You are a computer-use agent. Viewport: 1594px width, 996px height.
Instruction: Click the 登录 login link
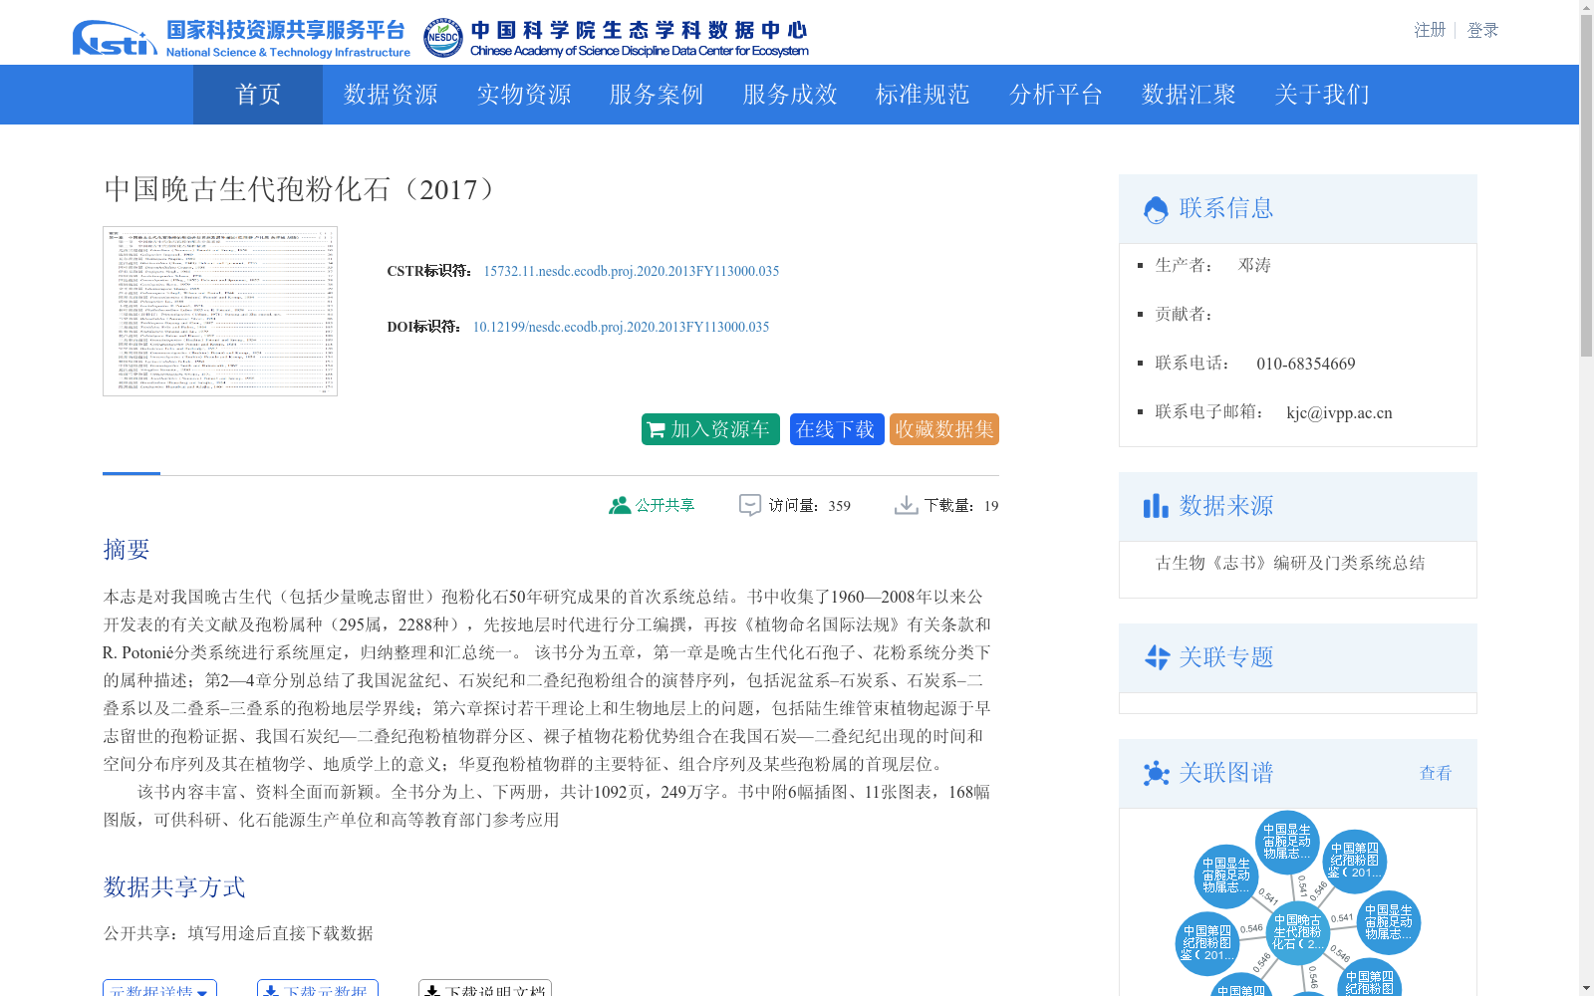(1482, 30)
